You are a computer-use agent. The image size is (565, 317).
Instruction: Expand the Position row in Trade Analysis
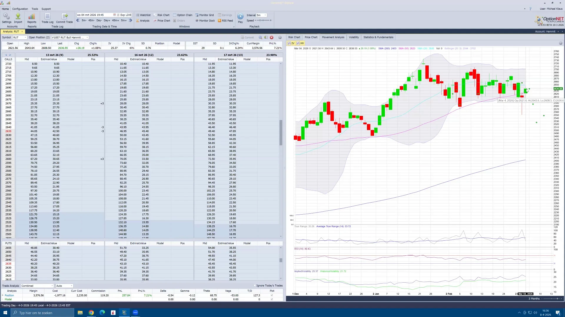point(3,295)
